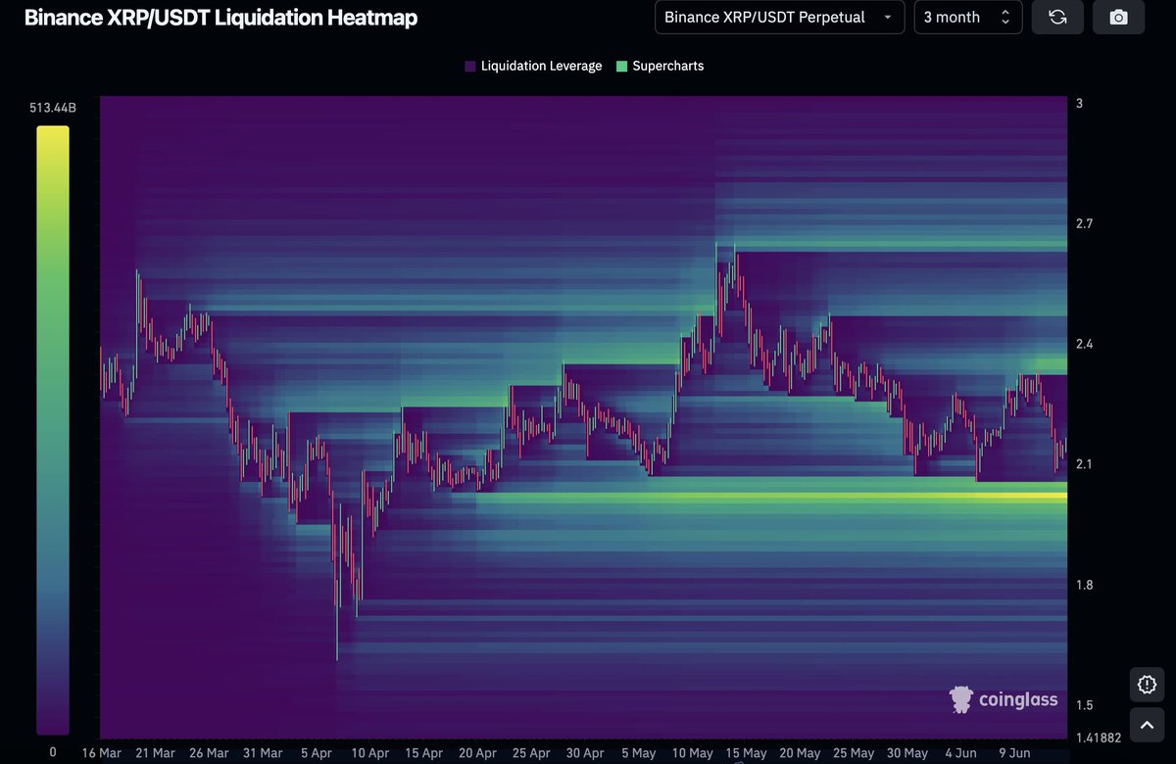The height and width of the screenshot is (764, 1176).
Task: Click the 5 May date label
Action: 638,753
